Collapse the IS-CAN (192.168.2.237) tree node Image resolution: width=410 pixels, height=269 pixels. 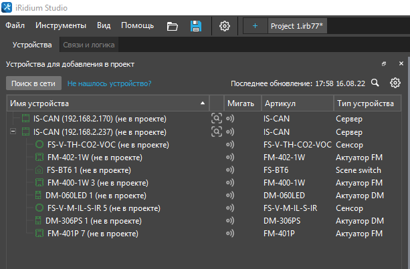13,132
